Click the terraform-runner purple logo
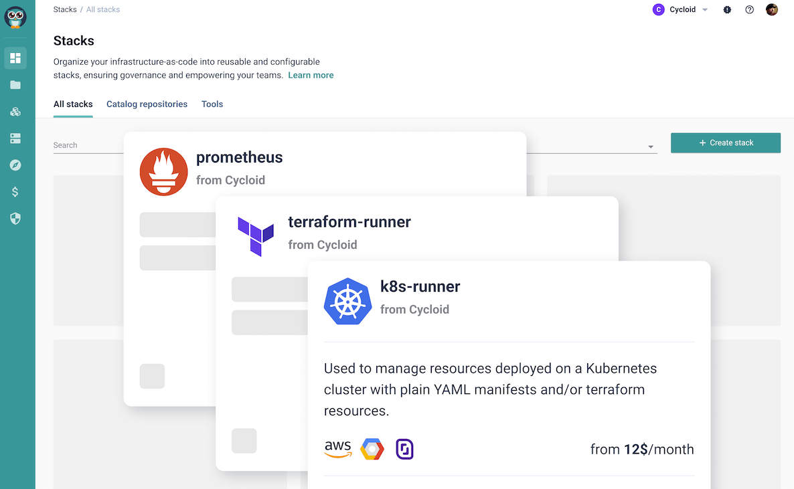The height and width of the screenshot is (489, 794). pos(256,236)
